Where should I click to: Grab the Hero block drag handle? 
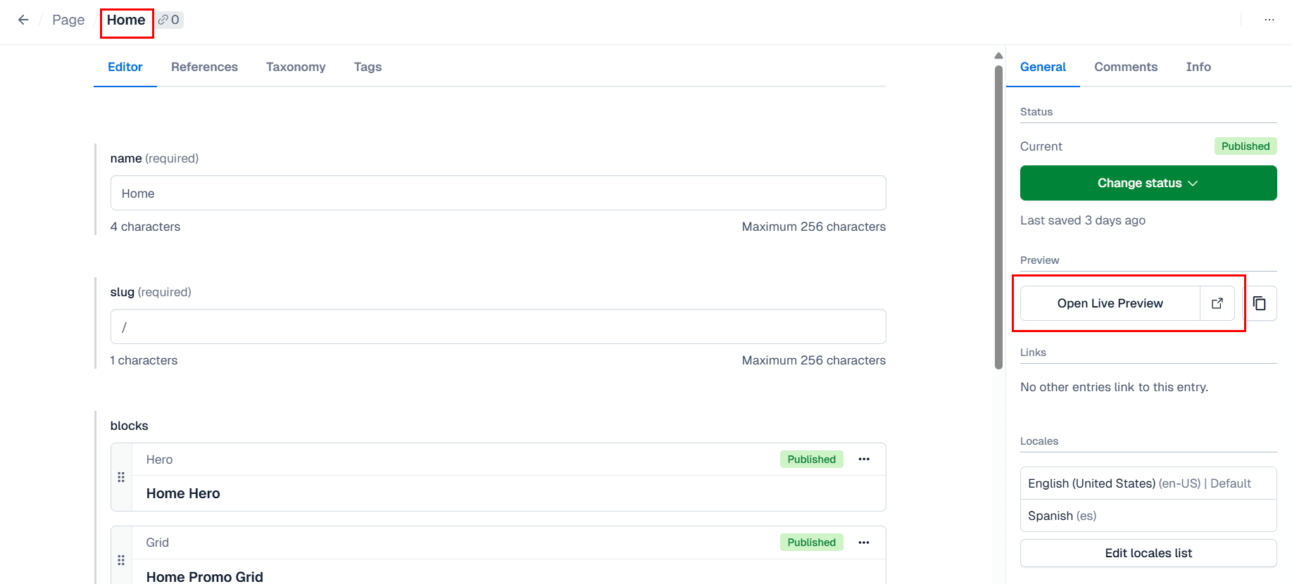click(x=121, y=477)
